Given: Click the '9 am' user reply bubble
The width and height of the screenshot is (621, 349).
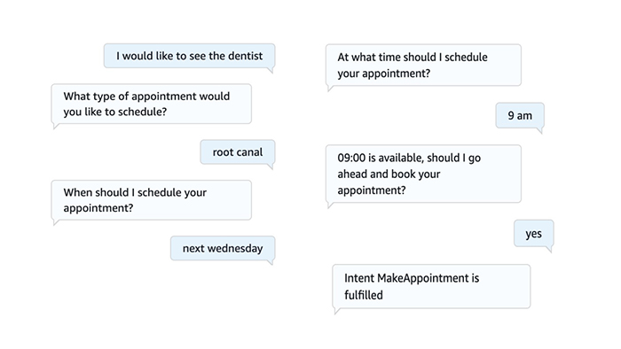Looking at the screenshot, I should [520, 115].
